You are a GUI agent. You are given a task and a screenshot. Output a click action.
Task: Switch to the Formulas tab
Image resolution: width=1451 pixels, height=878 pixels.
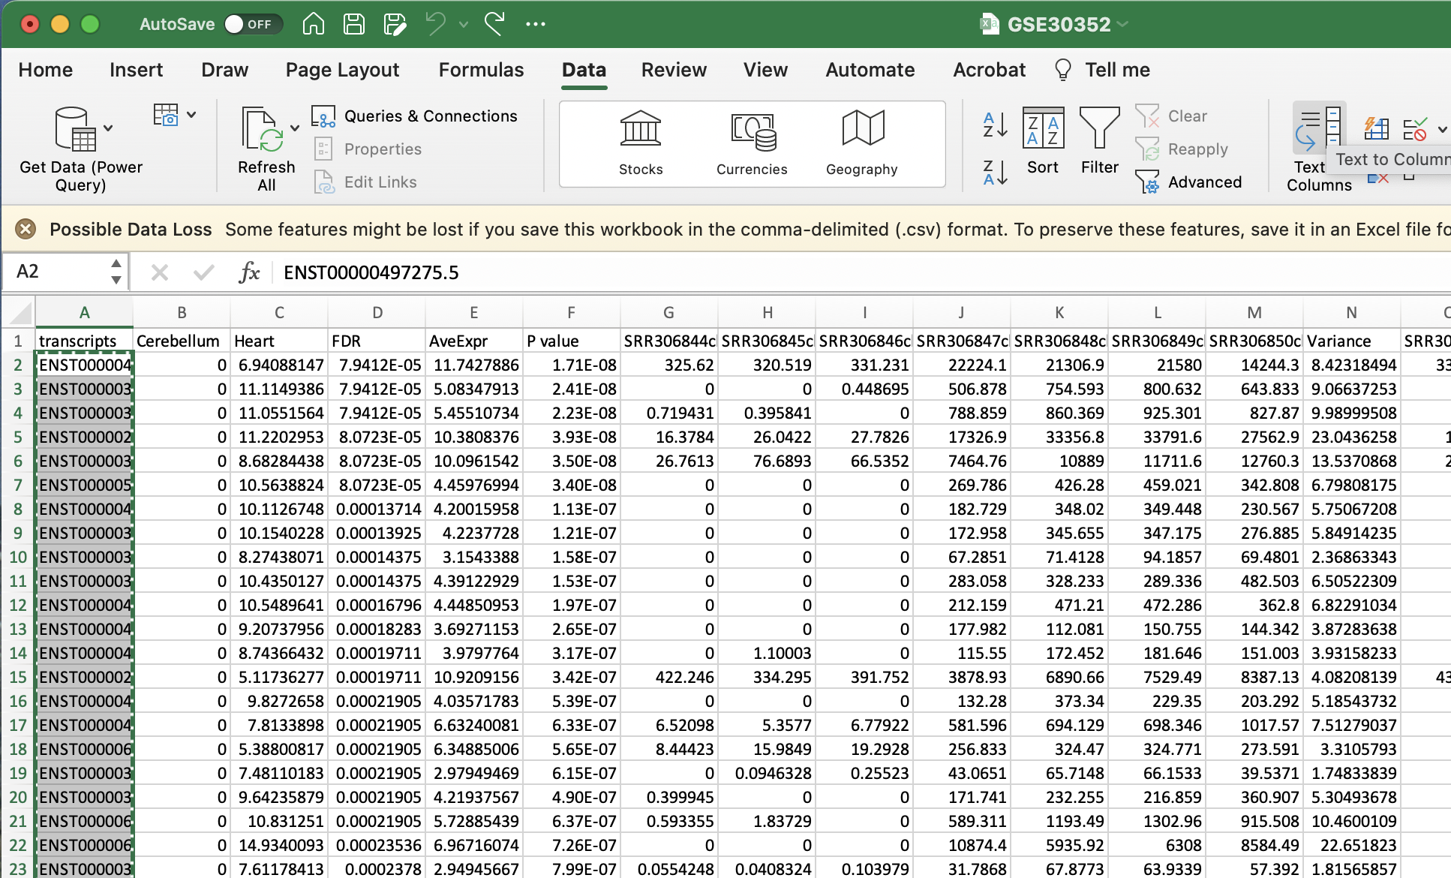482,70
